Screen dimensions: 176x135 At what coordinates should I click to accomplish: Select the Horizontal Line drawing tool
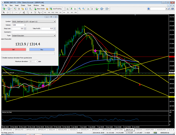coord(16,12)
